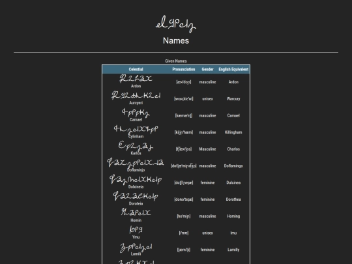Image resolution: width=352 pixels, height=264 pixels.
Task: Click English equivalent Ardon in last column
Action: tap(233, 82)
